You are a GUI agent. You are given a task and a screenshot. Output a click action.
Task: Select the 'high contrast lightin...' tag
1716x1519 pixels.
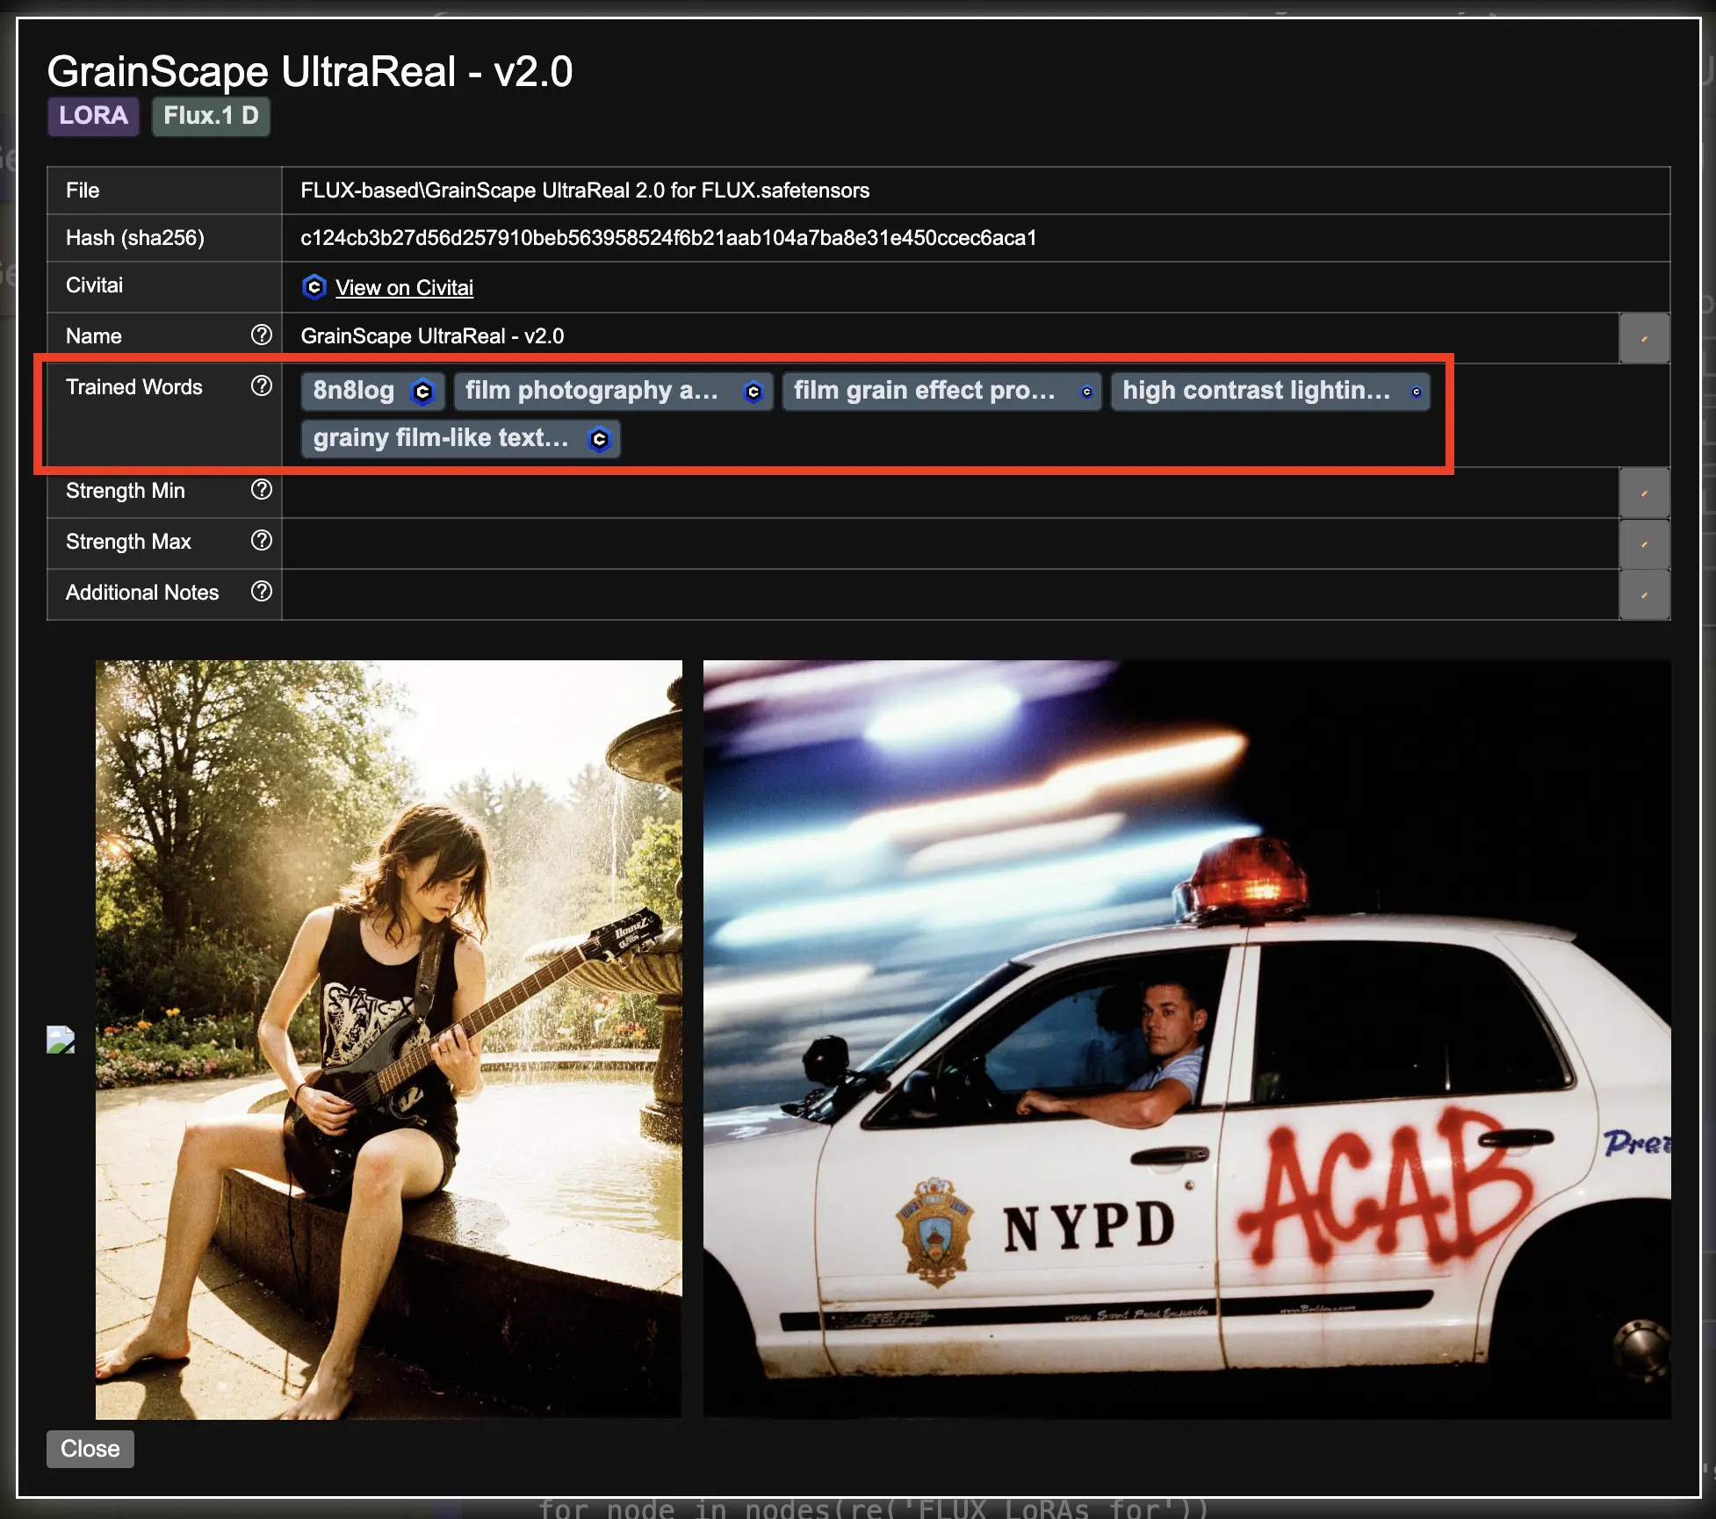(1256, 391)
